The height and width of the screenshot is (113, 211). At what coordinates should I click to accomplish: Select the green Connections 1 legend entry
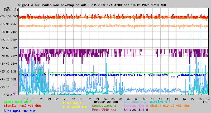click(104, 106)
